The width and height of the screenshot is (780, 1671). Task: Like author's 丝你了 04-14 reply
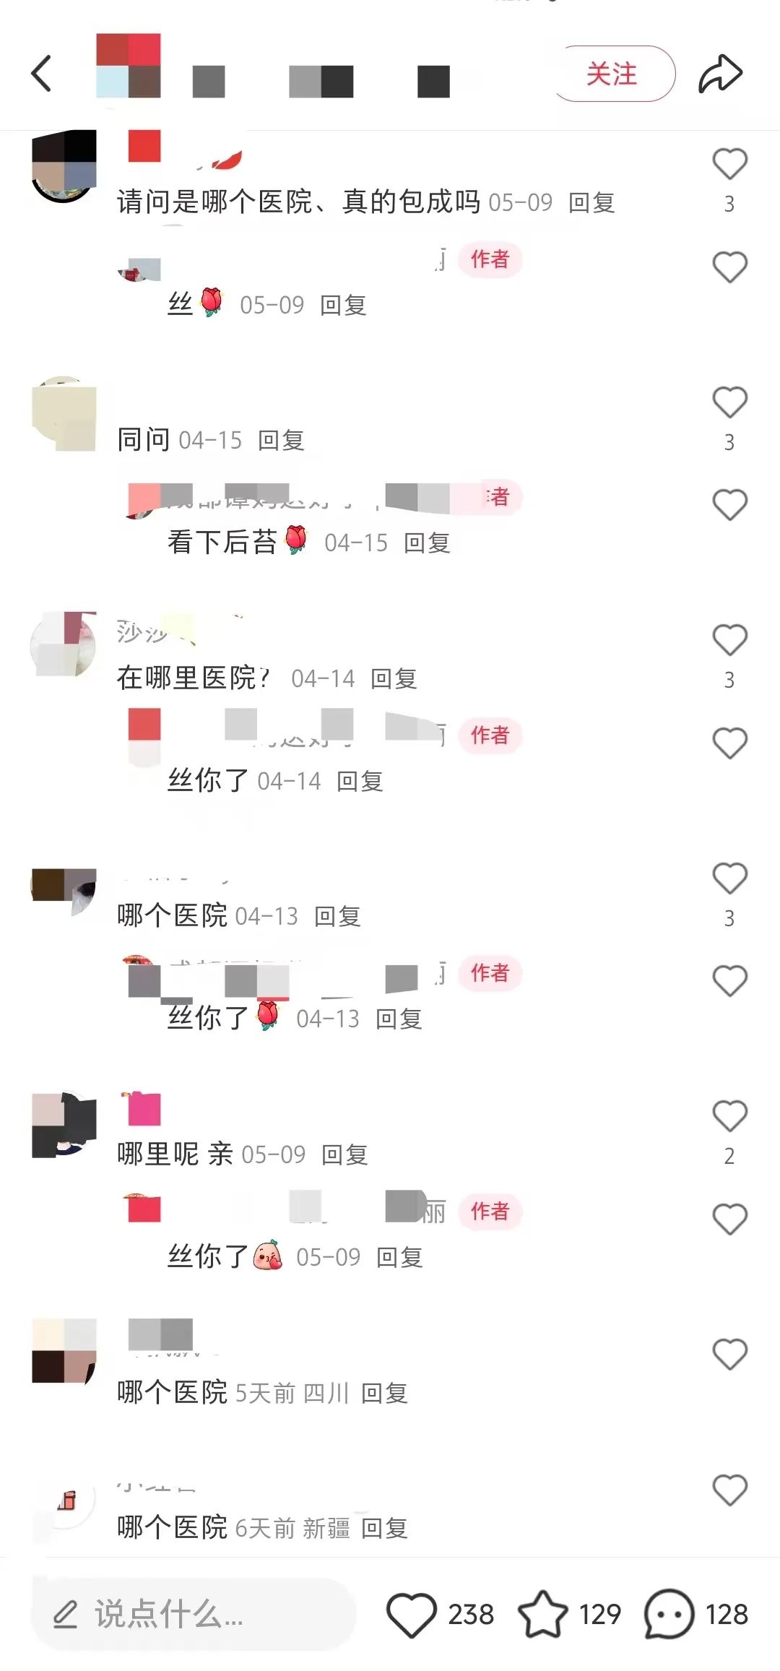[729, 743]
